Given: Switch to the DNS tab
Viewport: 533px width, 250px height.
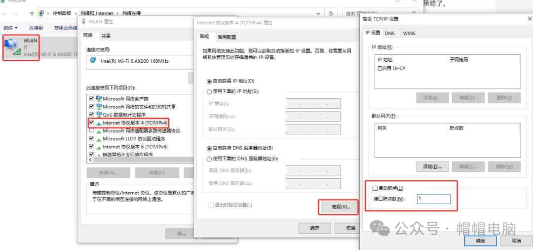Looking at the screenshot, I should click(389, 33).
